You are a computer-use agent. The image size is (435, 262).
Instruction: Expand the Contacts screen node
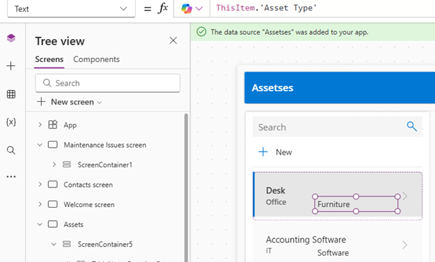pos(40,185)
